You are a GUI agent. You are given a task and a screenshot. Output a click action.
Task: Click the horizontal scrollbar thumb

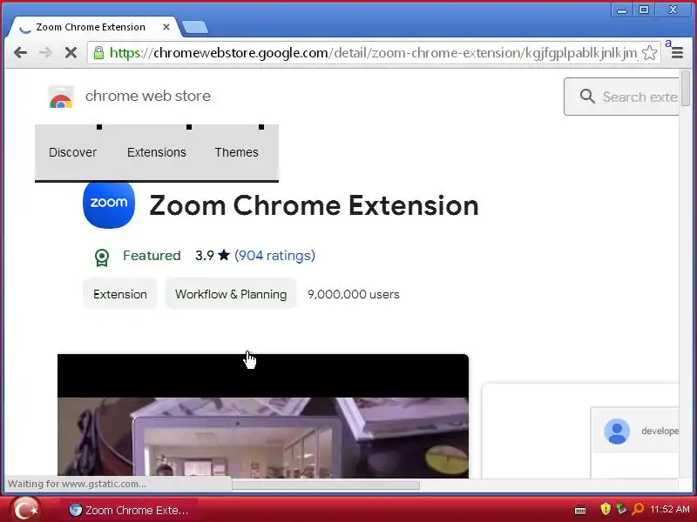(325, 485)
